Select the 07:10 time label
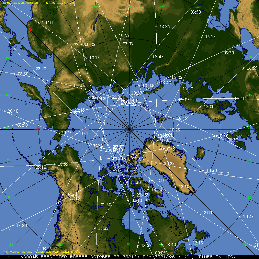Image resolution: width=259 pixels, height=259 pixels. point(240,99)
